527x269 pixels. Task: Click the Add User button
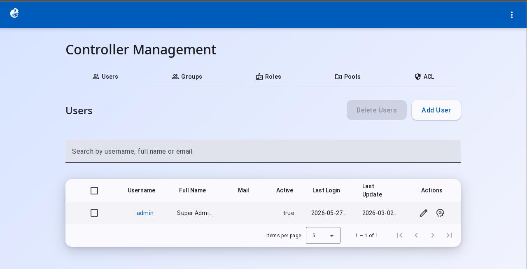436,110
